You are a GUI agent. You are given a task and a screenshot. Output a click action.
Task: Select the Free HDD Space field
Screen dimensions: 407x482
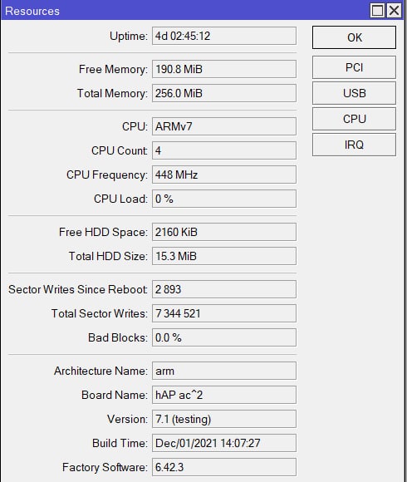[x=224, y=232]
